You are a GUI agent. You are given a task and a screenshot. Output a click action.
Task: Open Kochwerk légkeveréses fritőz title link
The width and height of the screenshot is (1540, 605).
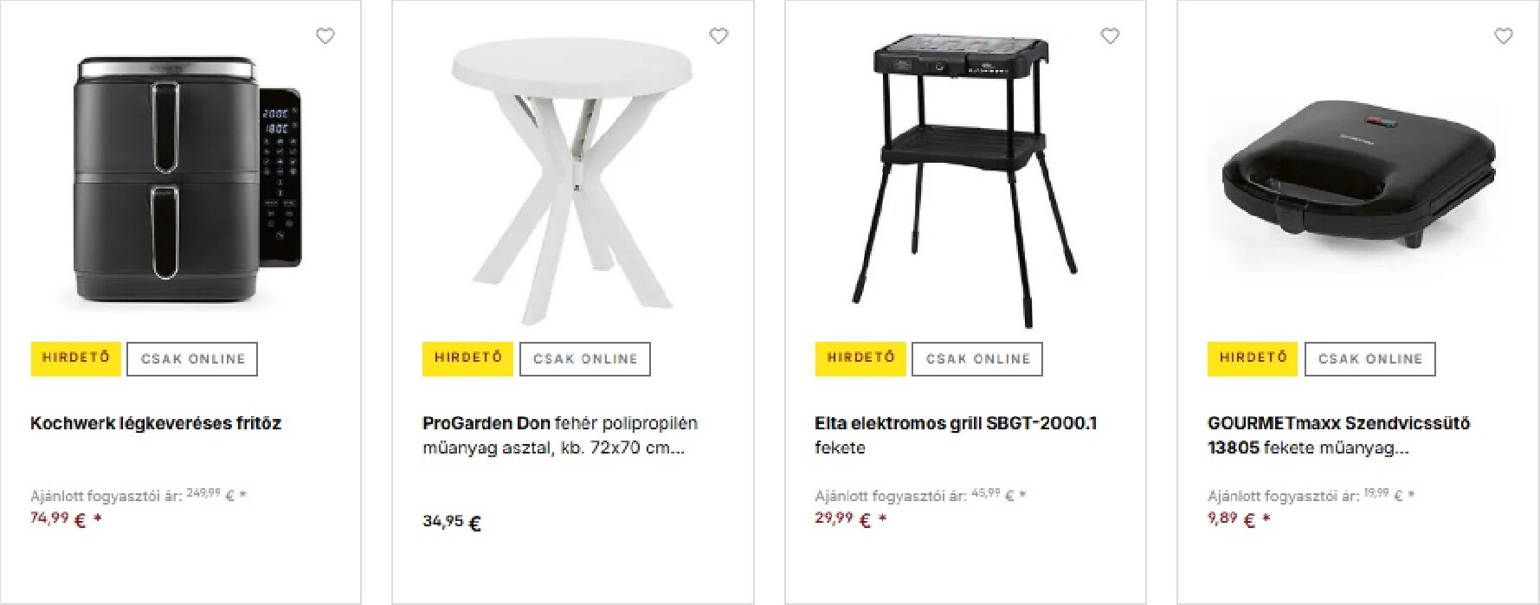coord(156,423)
